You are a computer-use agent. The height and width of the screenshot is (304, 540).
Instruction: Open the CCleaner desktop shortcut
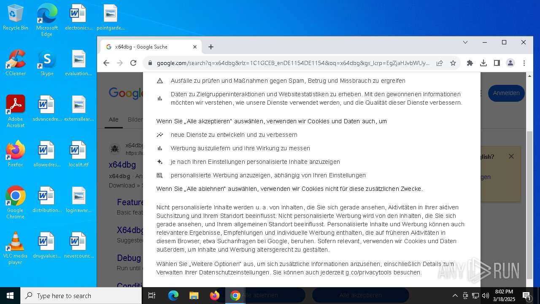(16, 63)
